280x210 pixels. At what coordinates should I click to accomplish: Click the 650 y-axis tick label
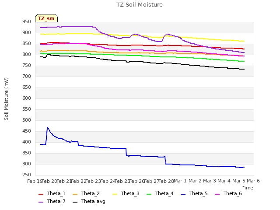[27, 87]
